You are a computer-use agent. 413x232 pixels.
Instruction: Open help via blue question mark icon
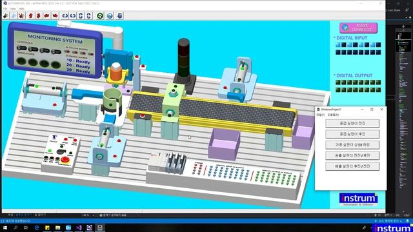(110, 15)
